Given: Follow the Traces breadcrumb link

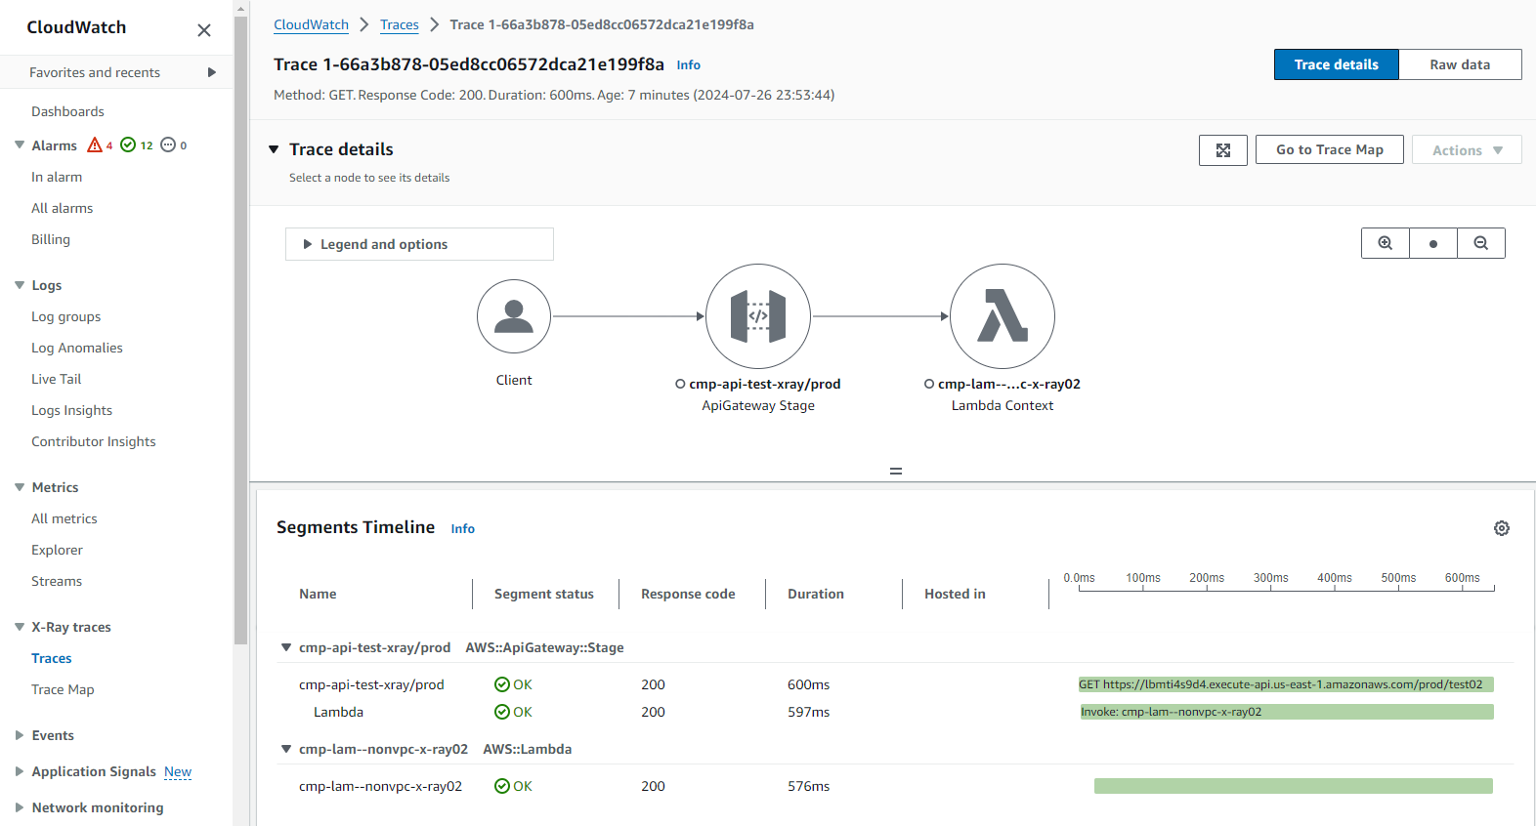Looking at the screenshot, I should click(399, 24).
